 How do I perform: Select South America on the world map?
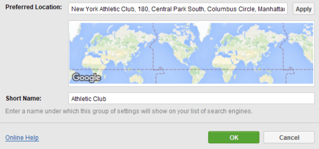coord(196,74)
